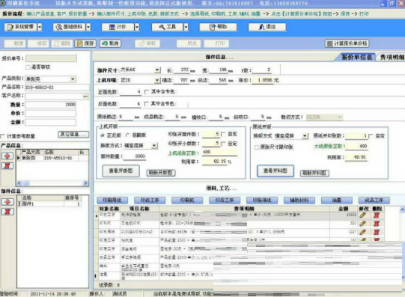Open the 上机印张 dropdown

[x=157, y=80]
